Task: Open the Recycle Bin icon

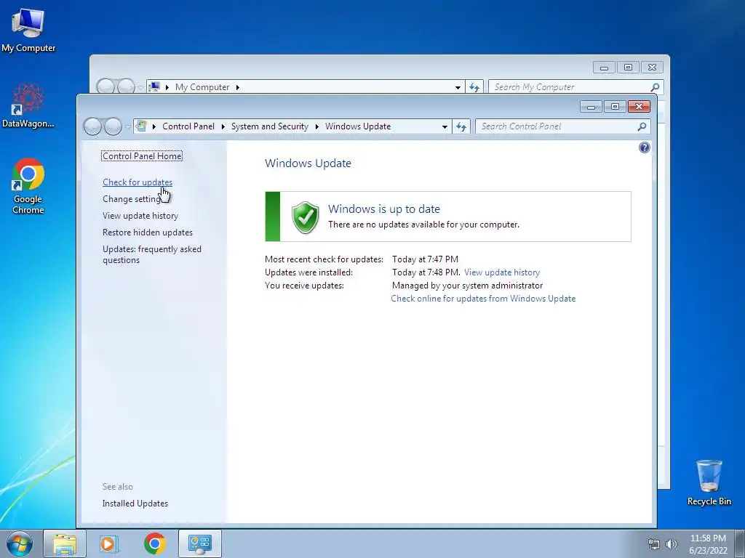Action: (709, 482)
